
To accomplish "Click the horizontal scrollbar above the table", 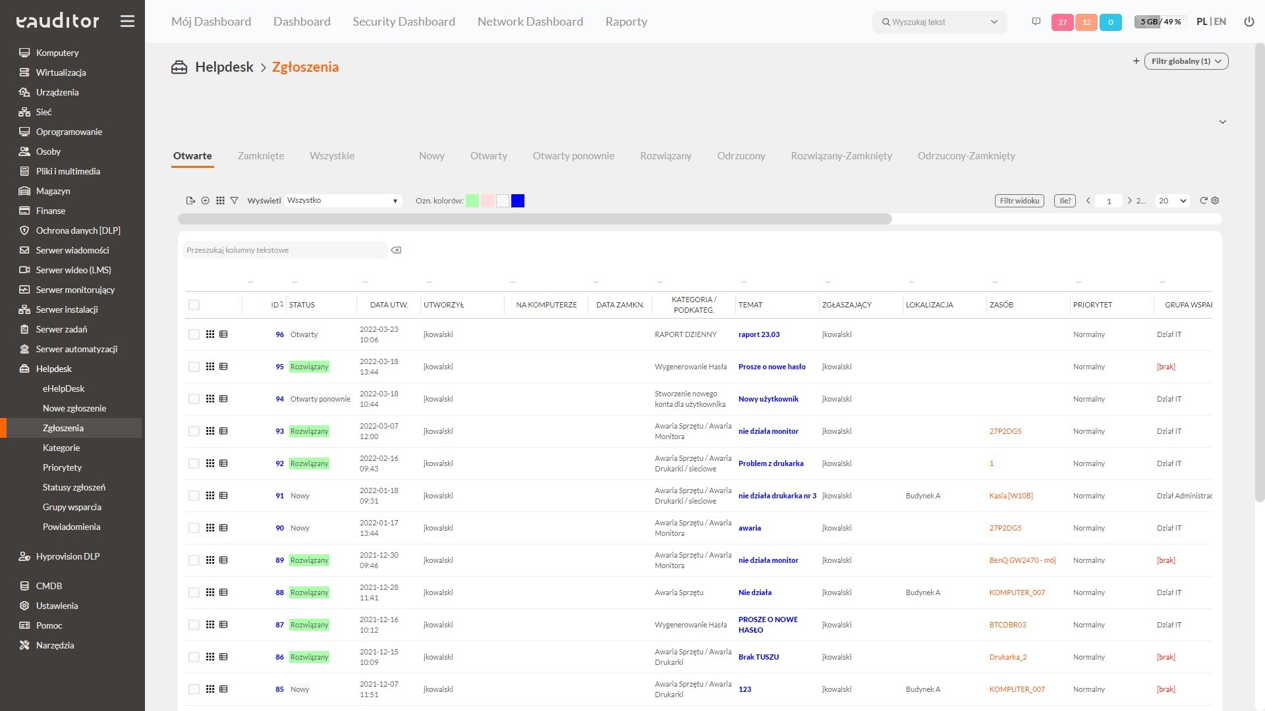I will coord(534,219).
